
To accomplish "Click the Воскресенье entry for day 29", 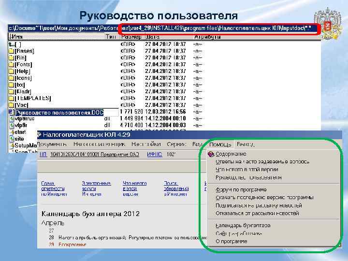I will tap(72, 245).
